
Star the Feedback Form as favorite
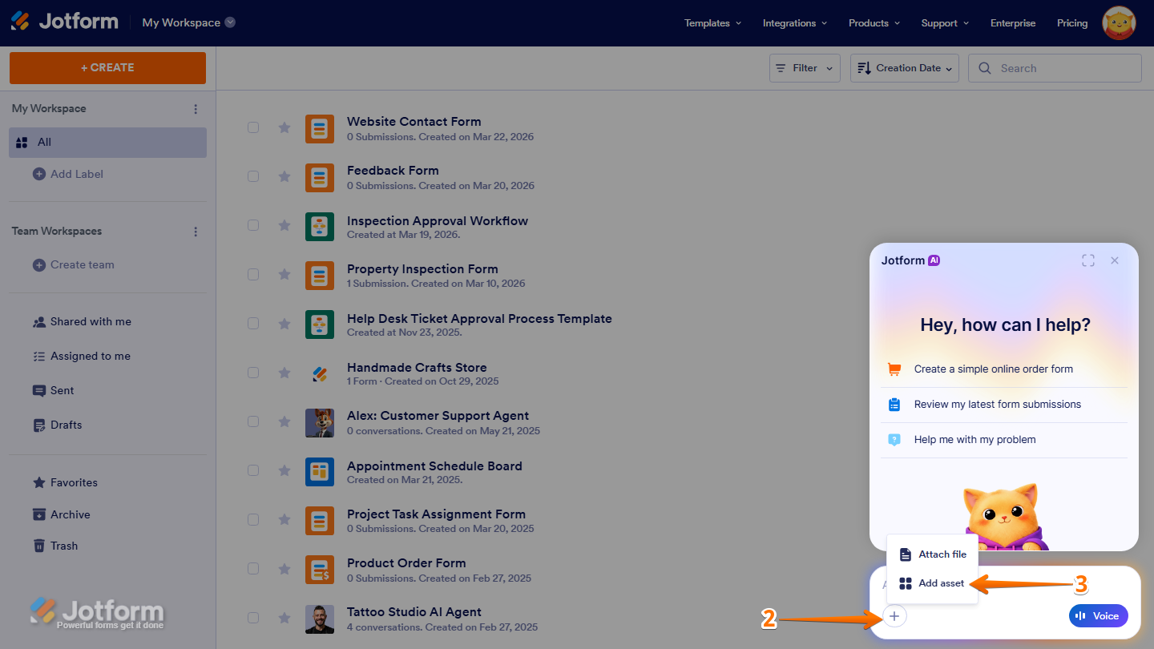click(x=284, y=176)
